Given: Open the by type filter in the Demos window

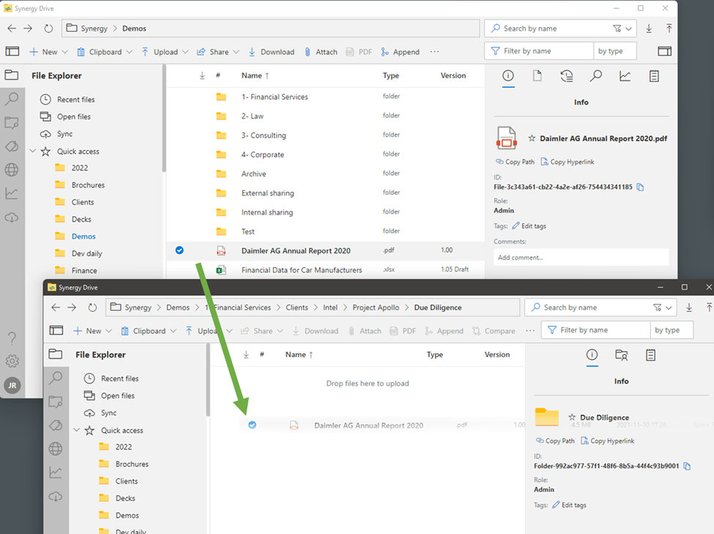Looking at the screenshot, I should 614,51.
